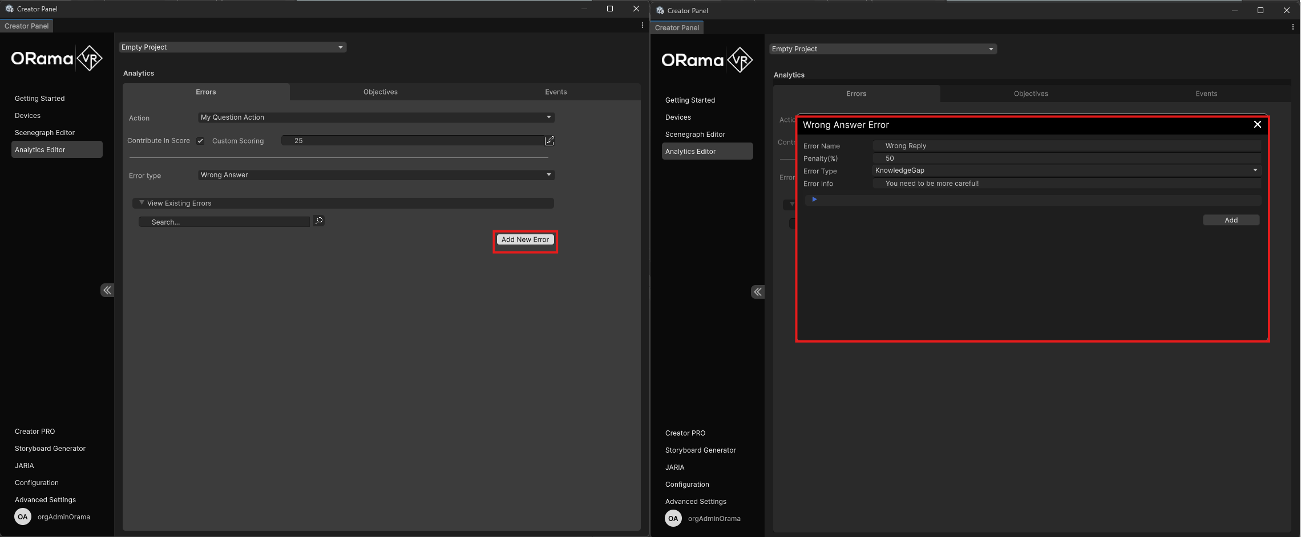Viewport: 1301px width, 537px height.
Task: Expand the blue triangle foldout in error dialog
Action: click(814, 200)
